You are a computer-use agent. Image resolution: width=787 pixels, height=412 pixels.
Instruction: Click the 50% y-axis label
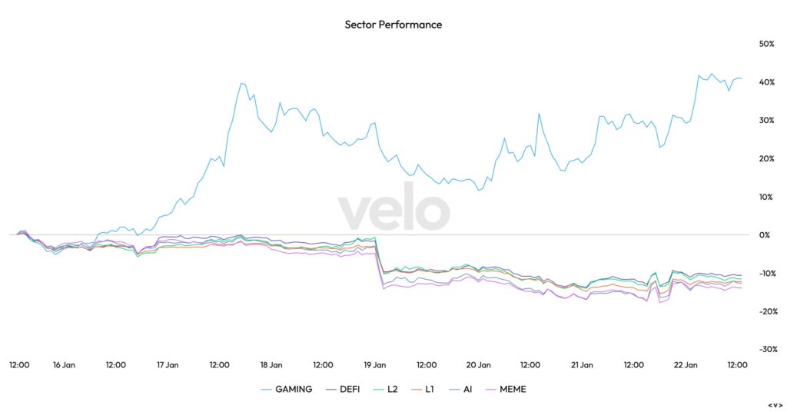766,44
